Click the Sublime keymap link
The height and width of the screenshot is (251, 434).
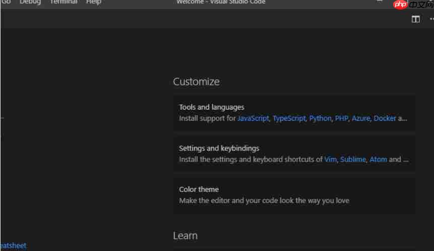coord(353,159)
